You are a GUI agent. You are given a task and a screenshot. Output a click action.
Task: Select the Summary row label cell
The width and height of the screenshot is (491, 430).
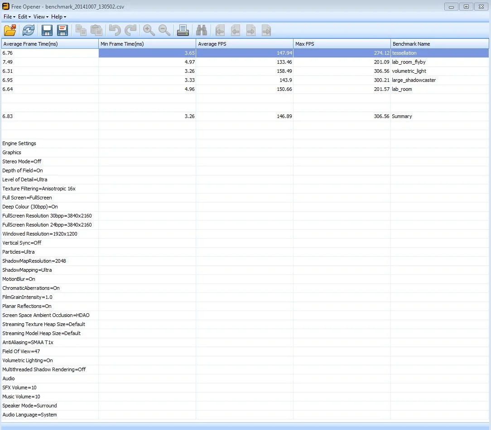[x=440, y=116]
